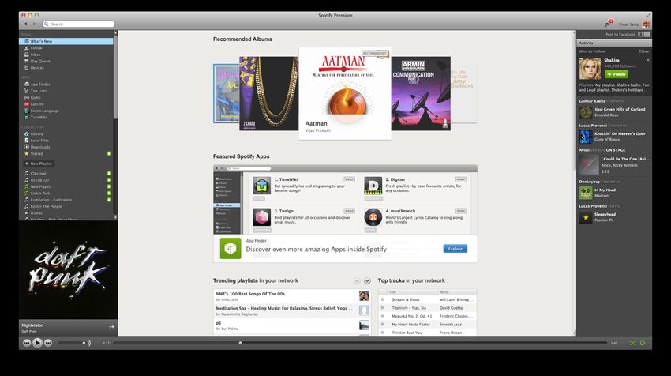Open Tunigo featured app icon
This screenshot has width=671, height=376.
coord(261,217)
